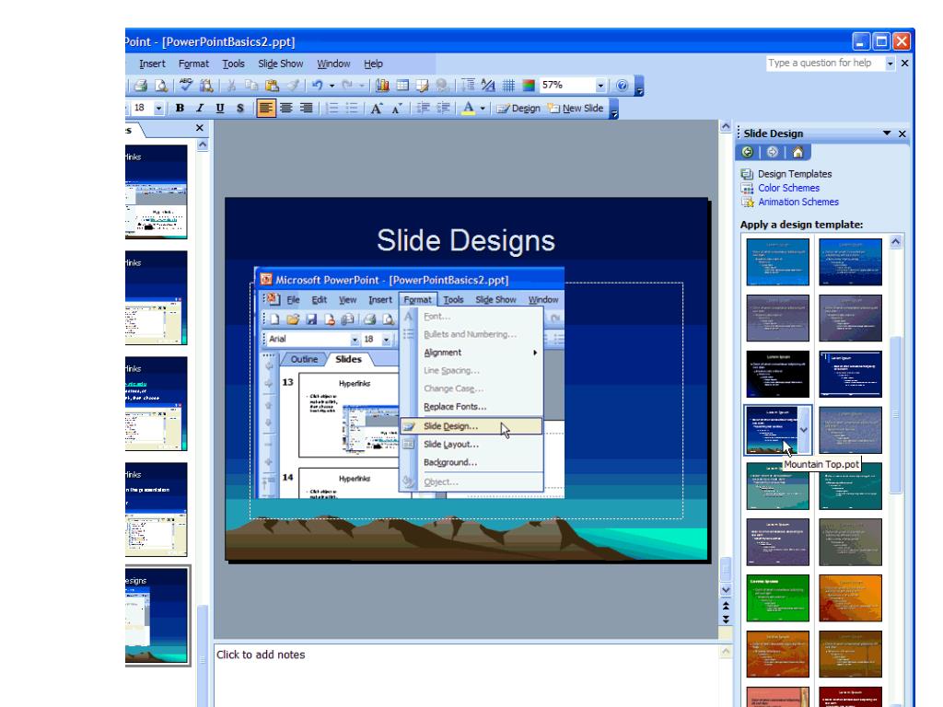Toggle Align Right paragraph alignment
This screenshot has width=943, height=707.
point(307,109)
